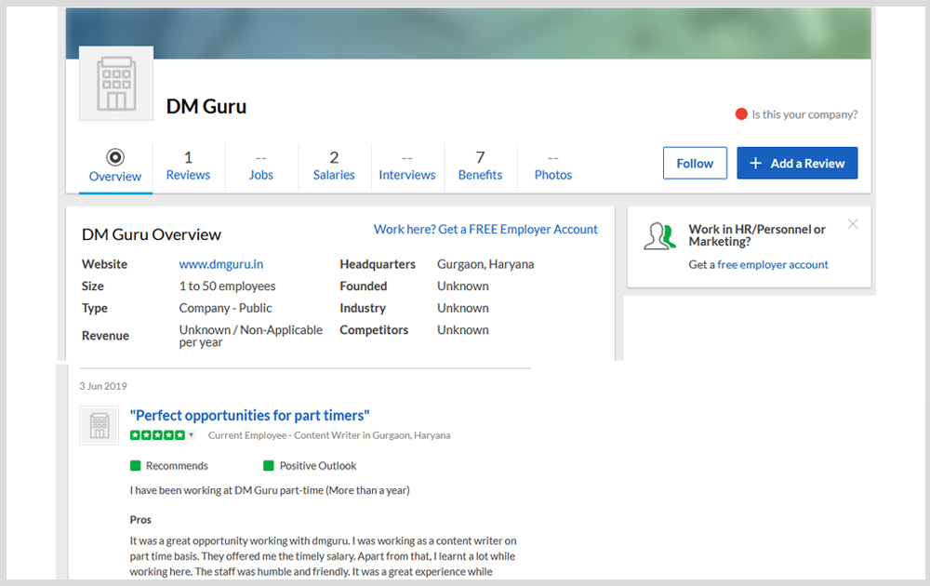Click the green Recommends indicator square
The width and height of the screenshot is (930, 586).
[x=135, y=466]
